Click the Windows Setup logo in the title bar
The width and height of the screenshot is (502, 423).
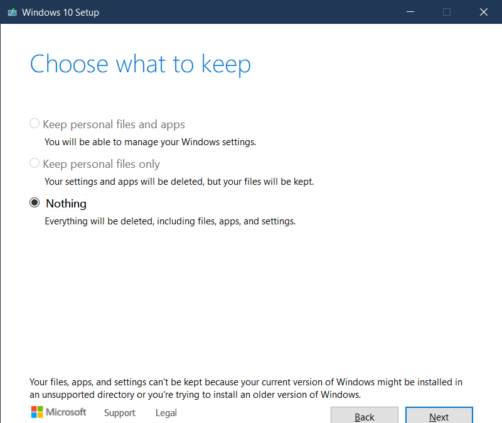coord(12,11)
